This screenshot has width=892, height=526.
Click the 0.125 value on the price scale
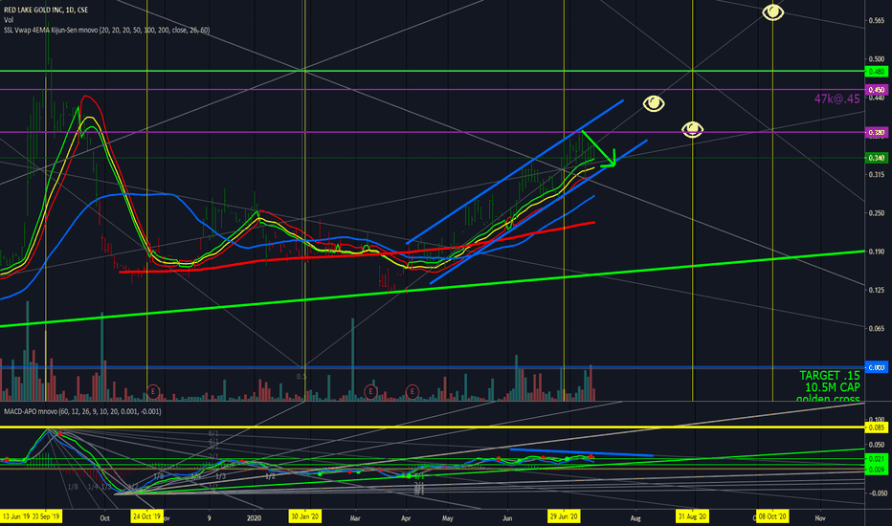point(876,290)
